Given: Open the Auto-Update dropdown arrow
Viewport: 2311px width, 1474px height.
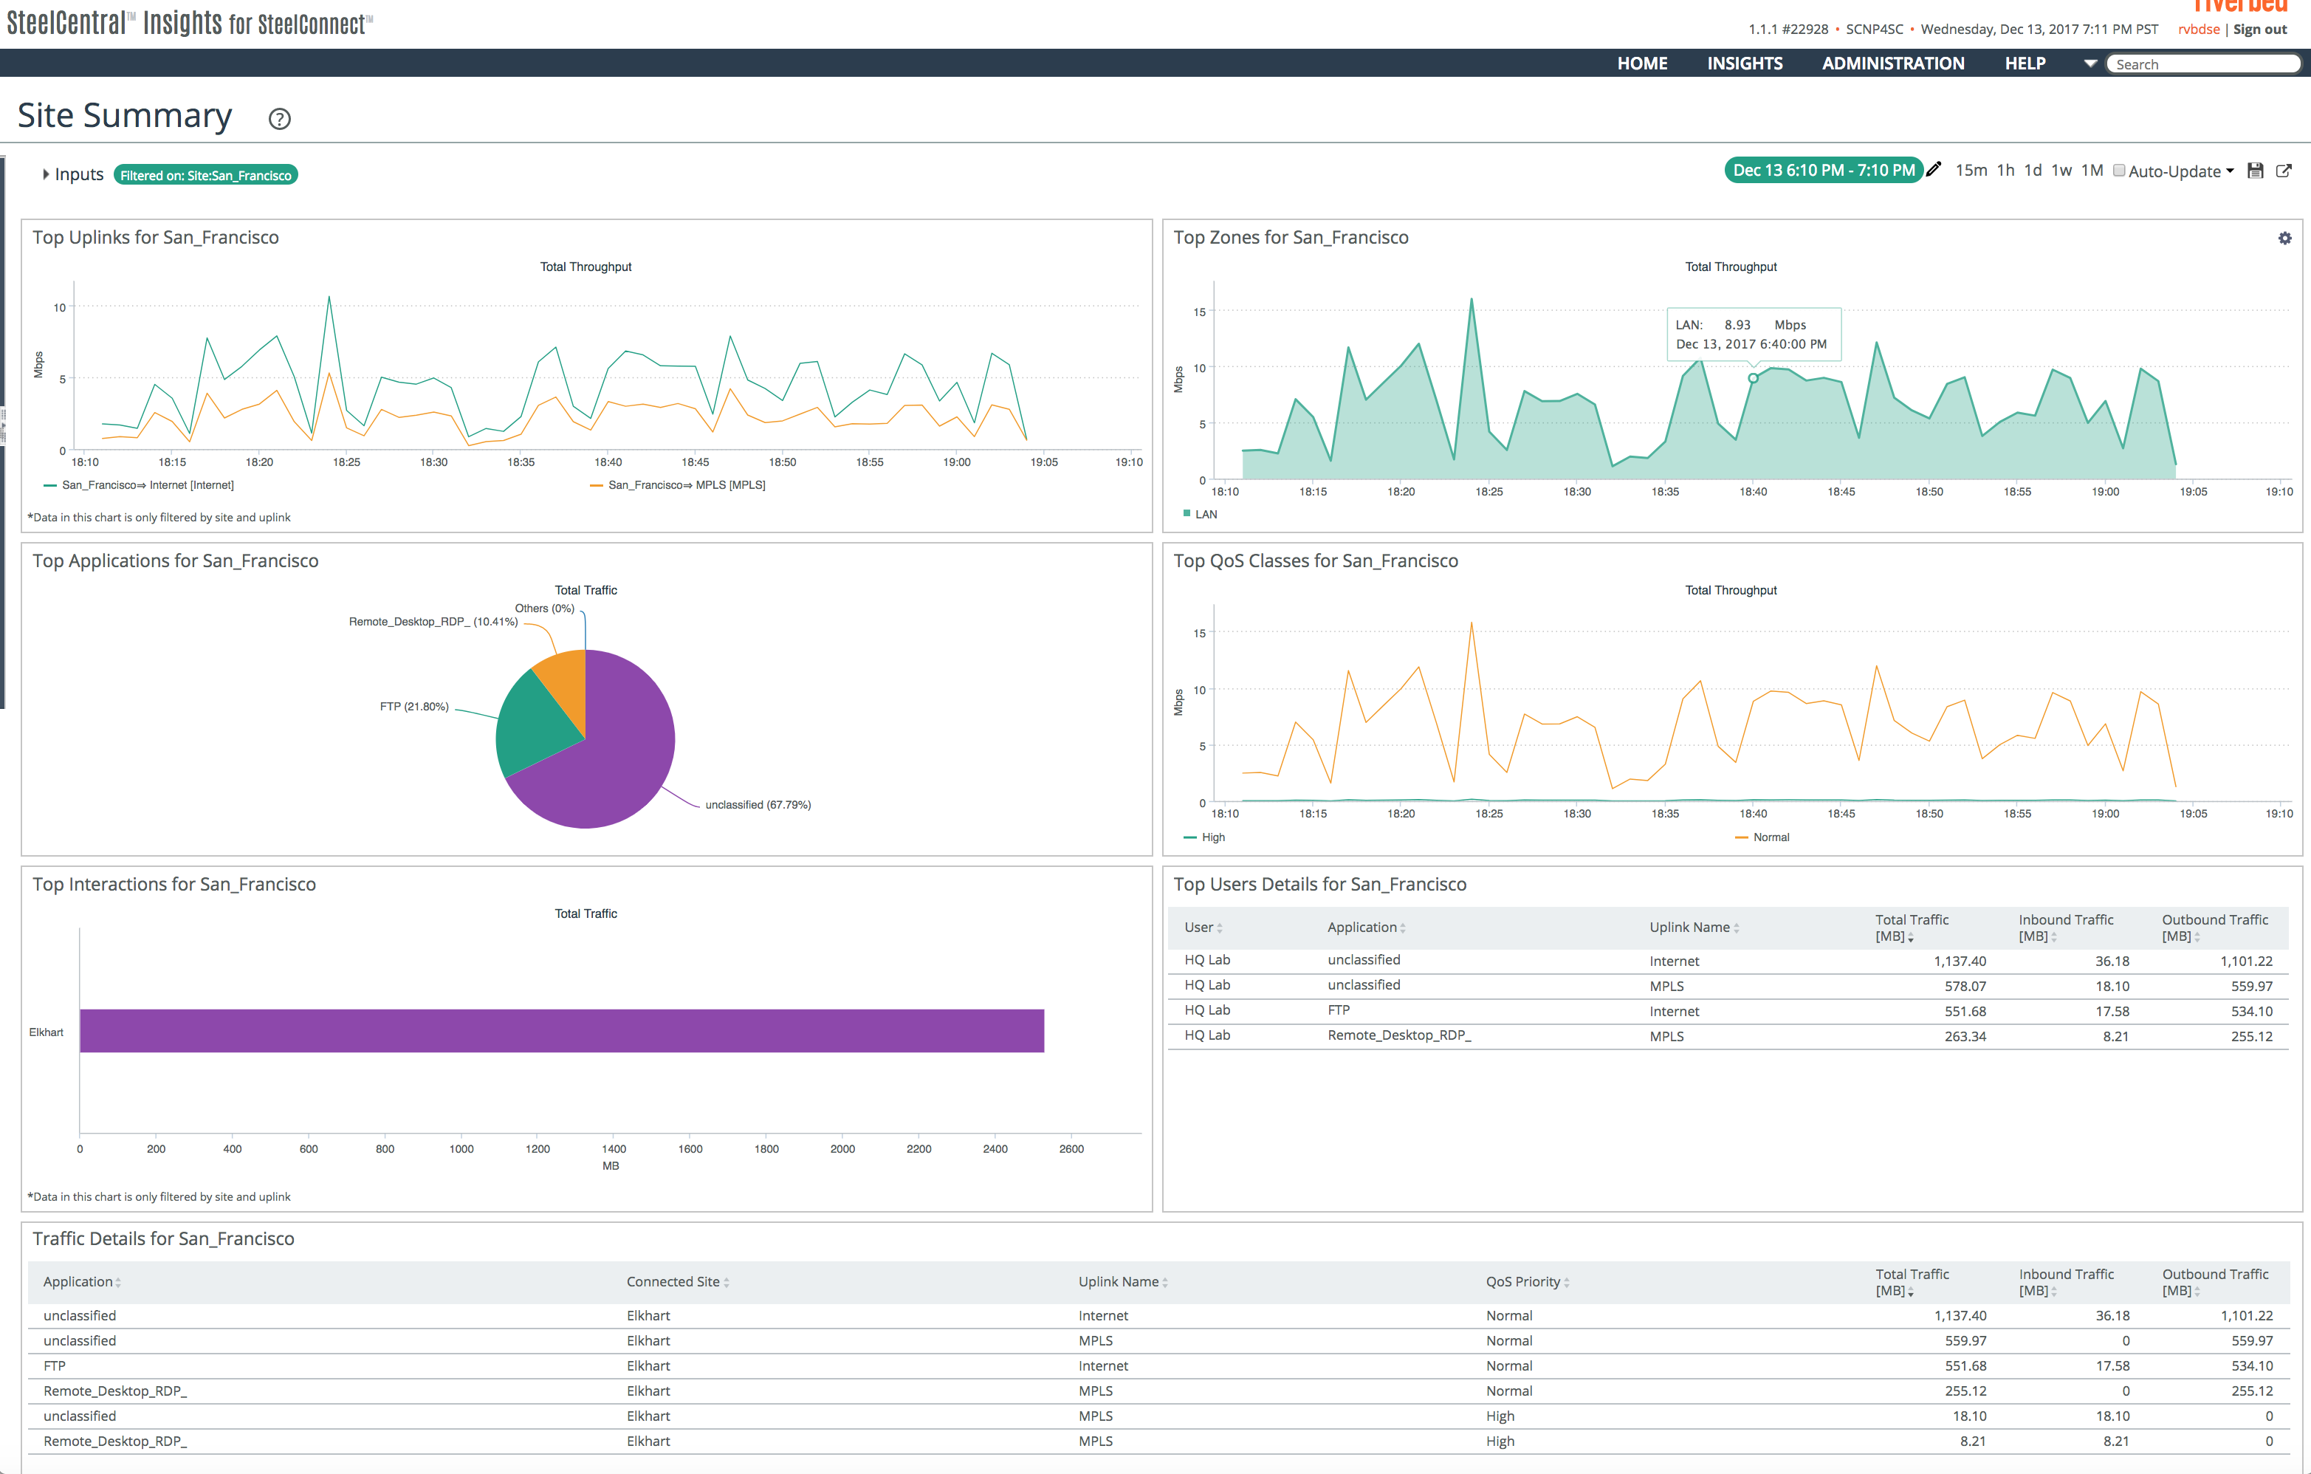Looking at the screenshot, I should [x=2230, y=171].
